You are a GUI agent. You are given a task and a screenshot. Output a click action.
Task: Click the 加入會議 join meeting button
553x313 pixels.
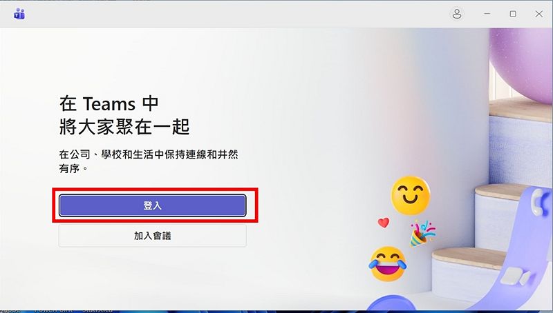(x=152, y=236)
